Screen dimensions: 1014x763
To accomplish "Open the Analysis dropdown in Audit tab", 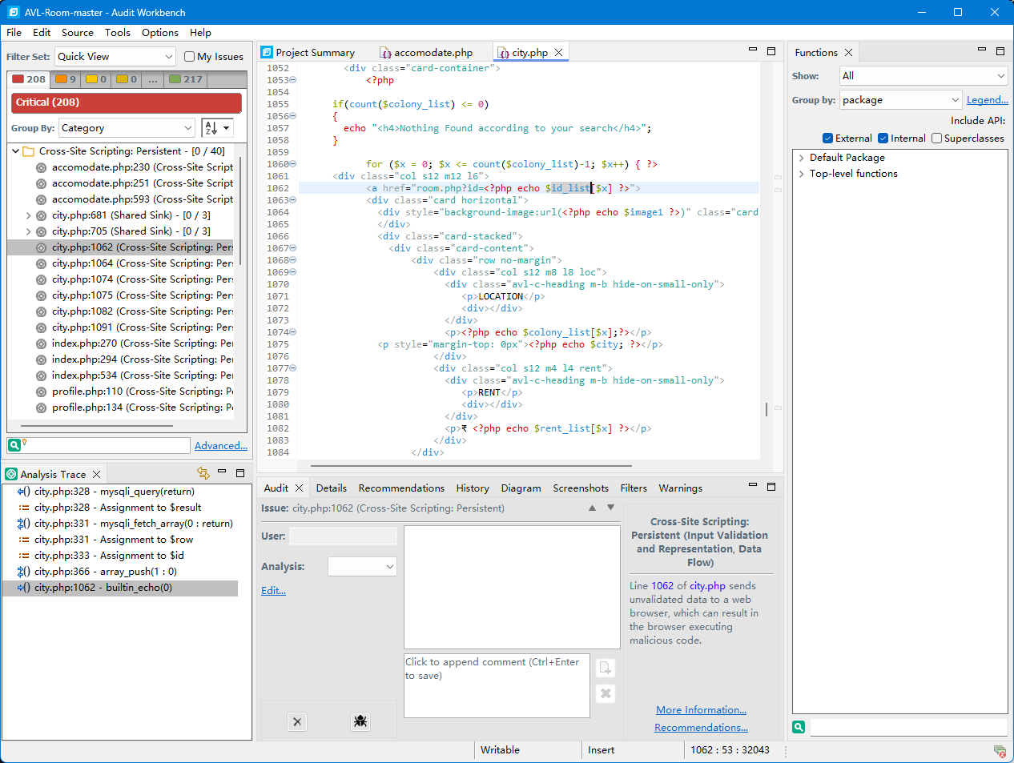I will (362, 567).
